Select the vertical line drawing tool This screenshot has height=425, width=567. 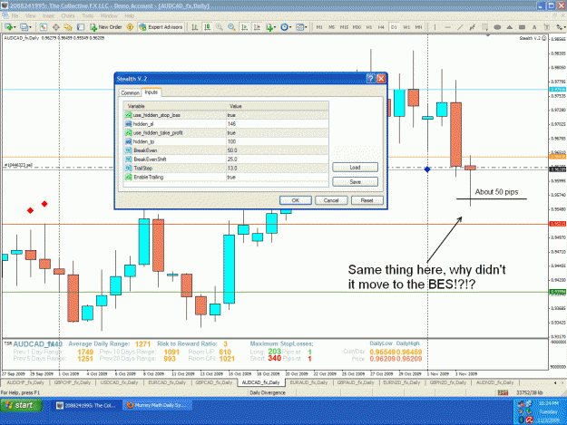click(x=435, y=27)
